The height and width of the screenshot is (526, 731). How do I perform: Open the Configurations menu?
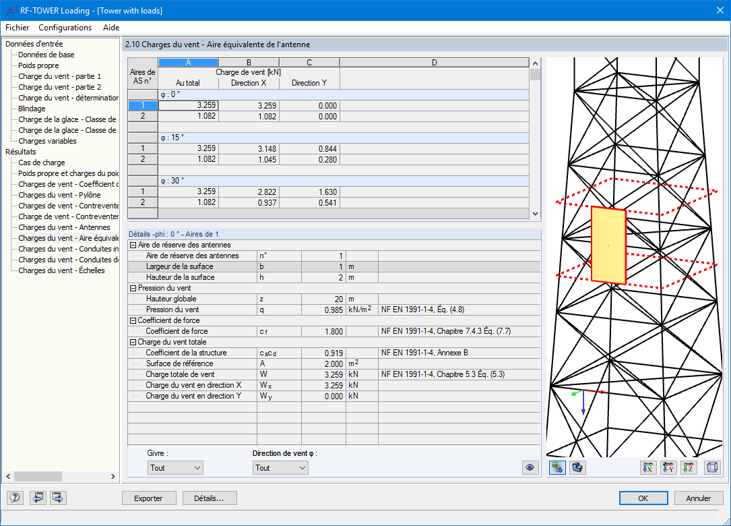[x=65, y=28]
